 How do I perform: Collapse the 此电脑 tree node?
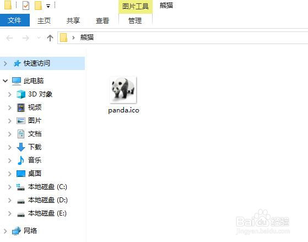pos(6,81)
